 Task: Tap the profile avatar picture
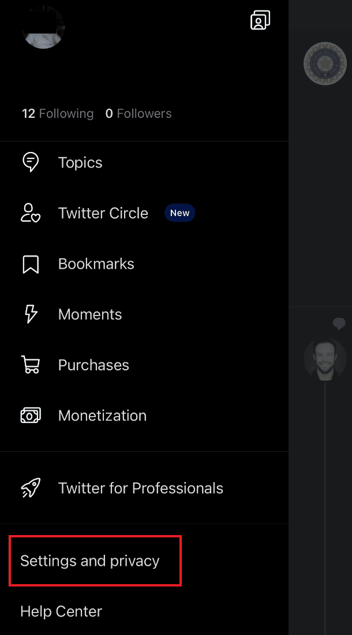tap(43, 28)
